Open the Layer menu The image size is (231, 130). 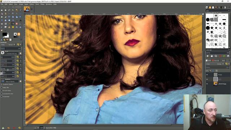[26, 4]
